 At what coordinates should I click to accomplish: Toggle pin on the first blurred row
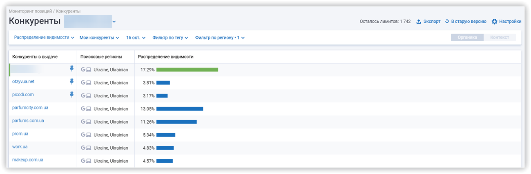coord(72,68)
